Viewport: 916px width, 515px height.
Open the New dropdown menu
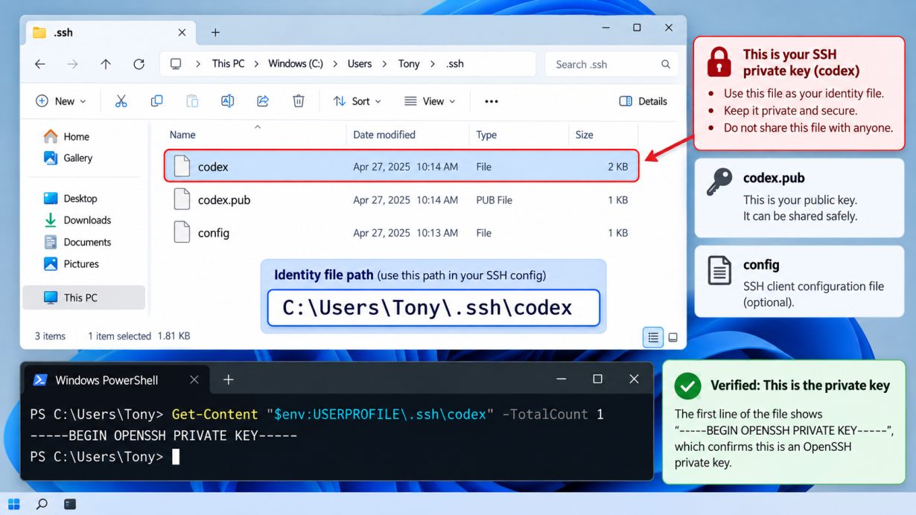(x=61, y=101)
